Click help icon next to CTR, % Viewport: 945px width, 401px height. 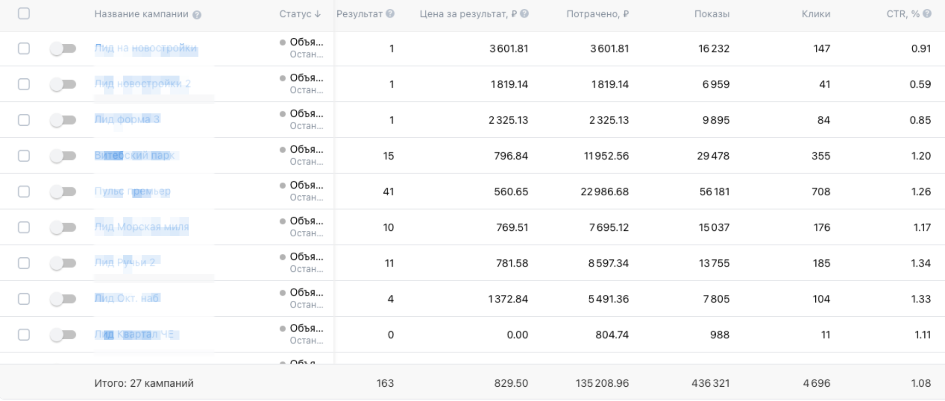coord(927,14)
